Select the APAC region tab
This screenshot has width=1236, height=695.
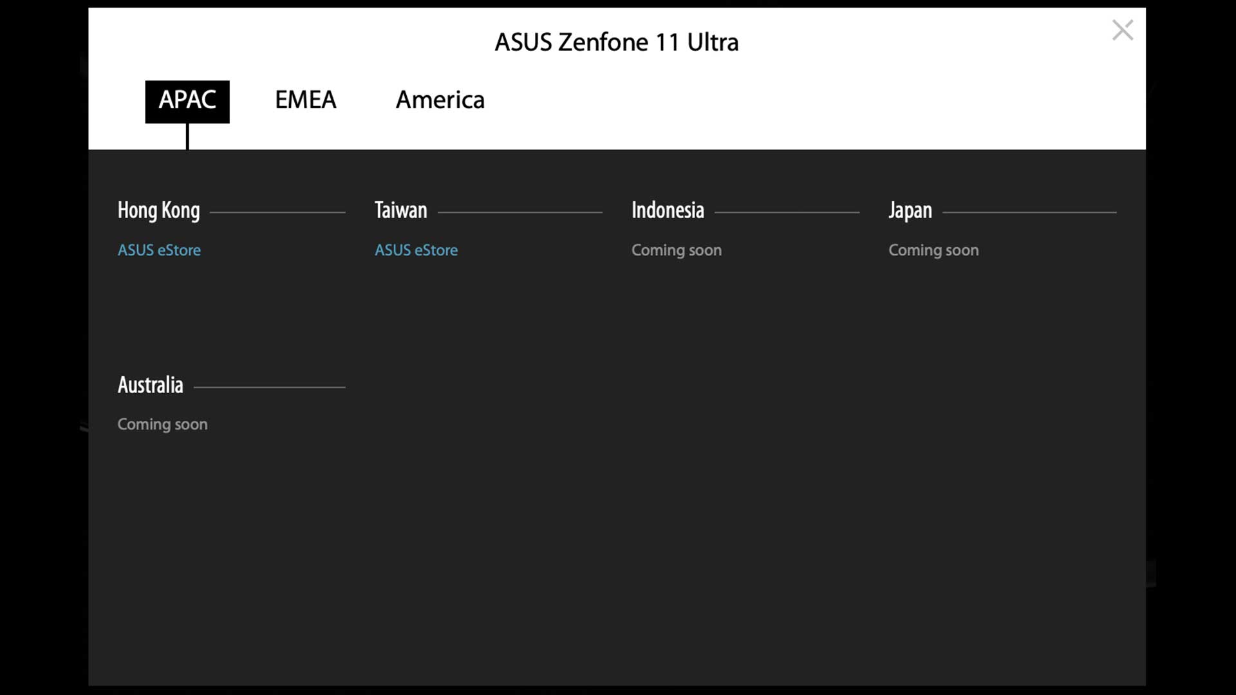(187, 101)
